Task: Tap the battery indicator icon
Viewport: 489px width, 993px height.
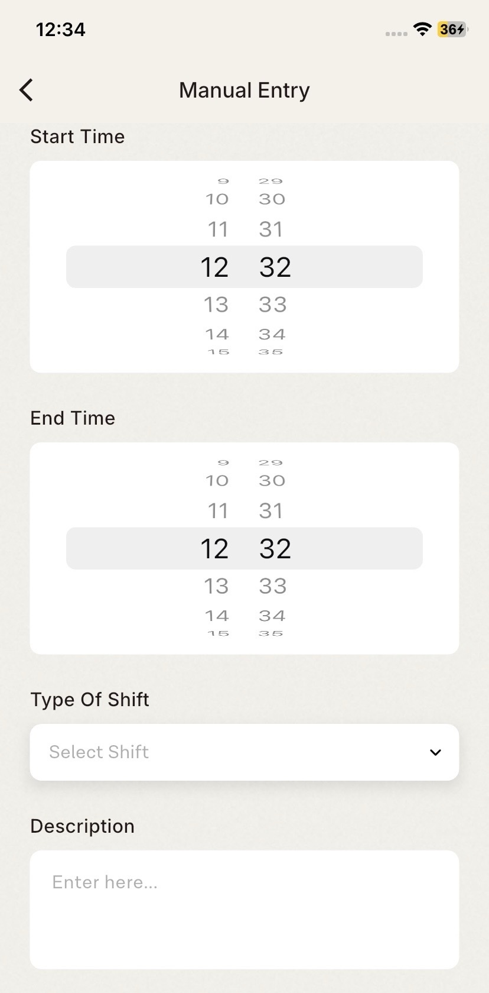Action: click(x=452, y=29)
